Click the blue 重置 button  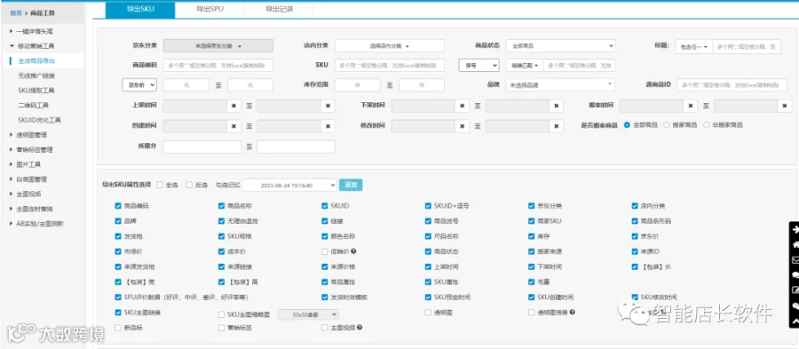pyautogui.click(x=351, y=185)
